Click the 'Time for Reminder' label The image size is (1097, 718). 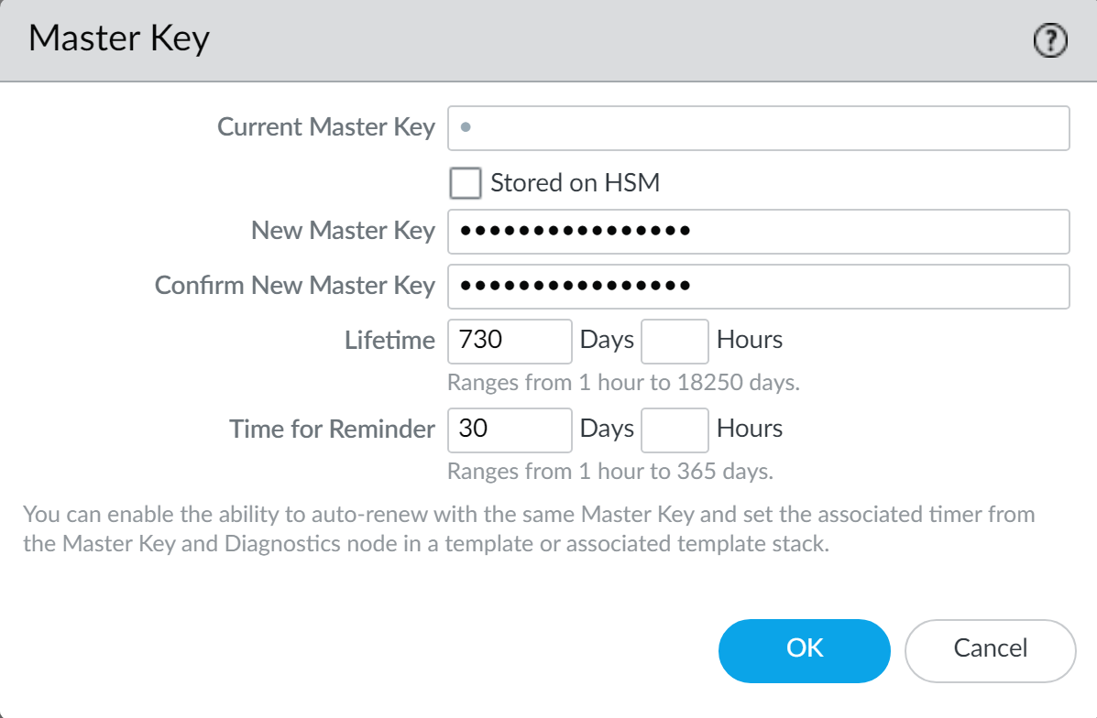[x=332, y=429]
